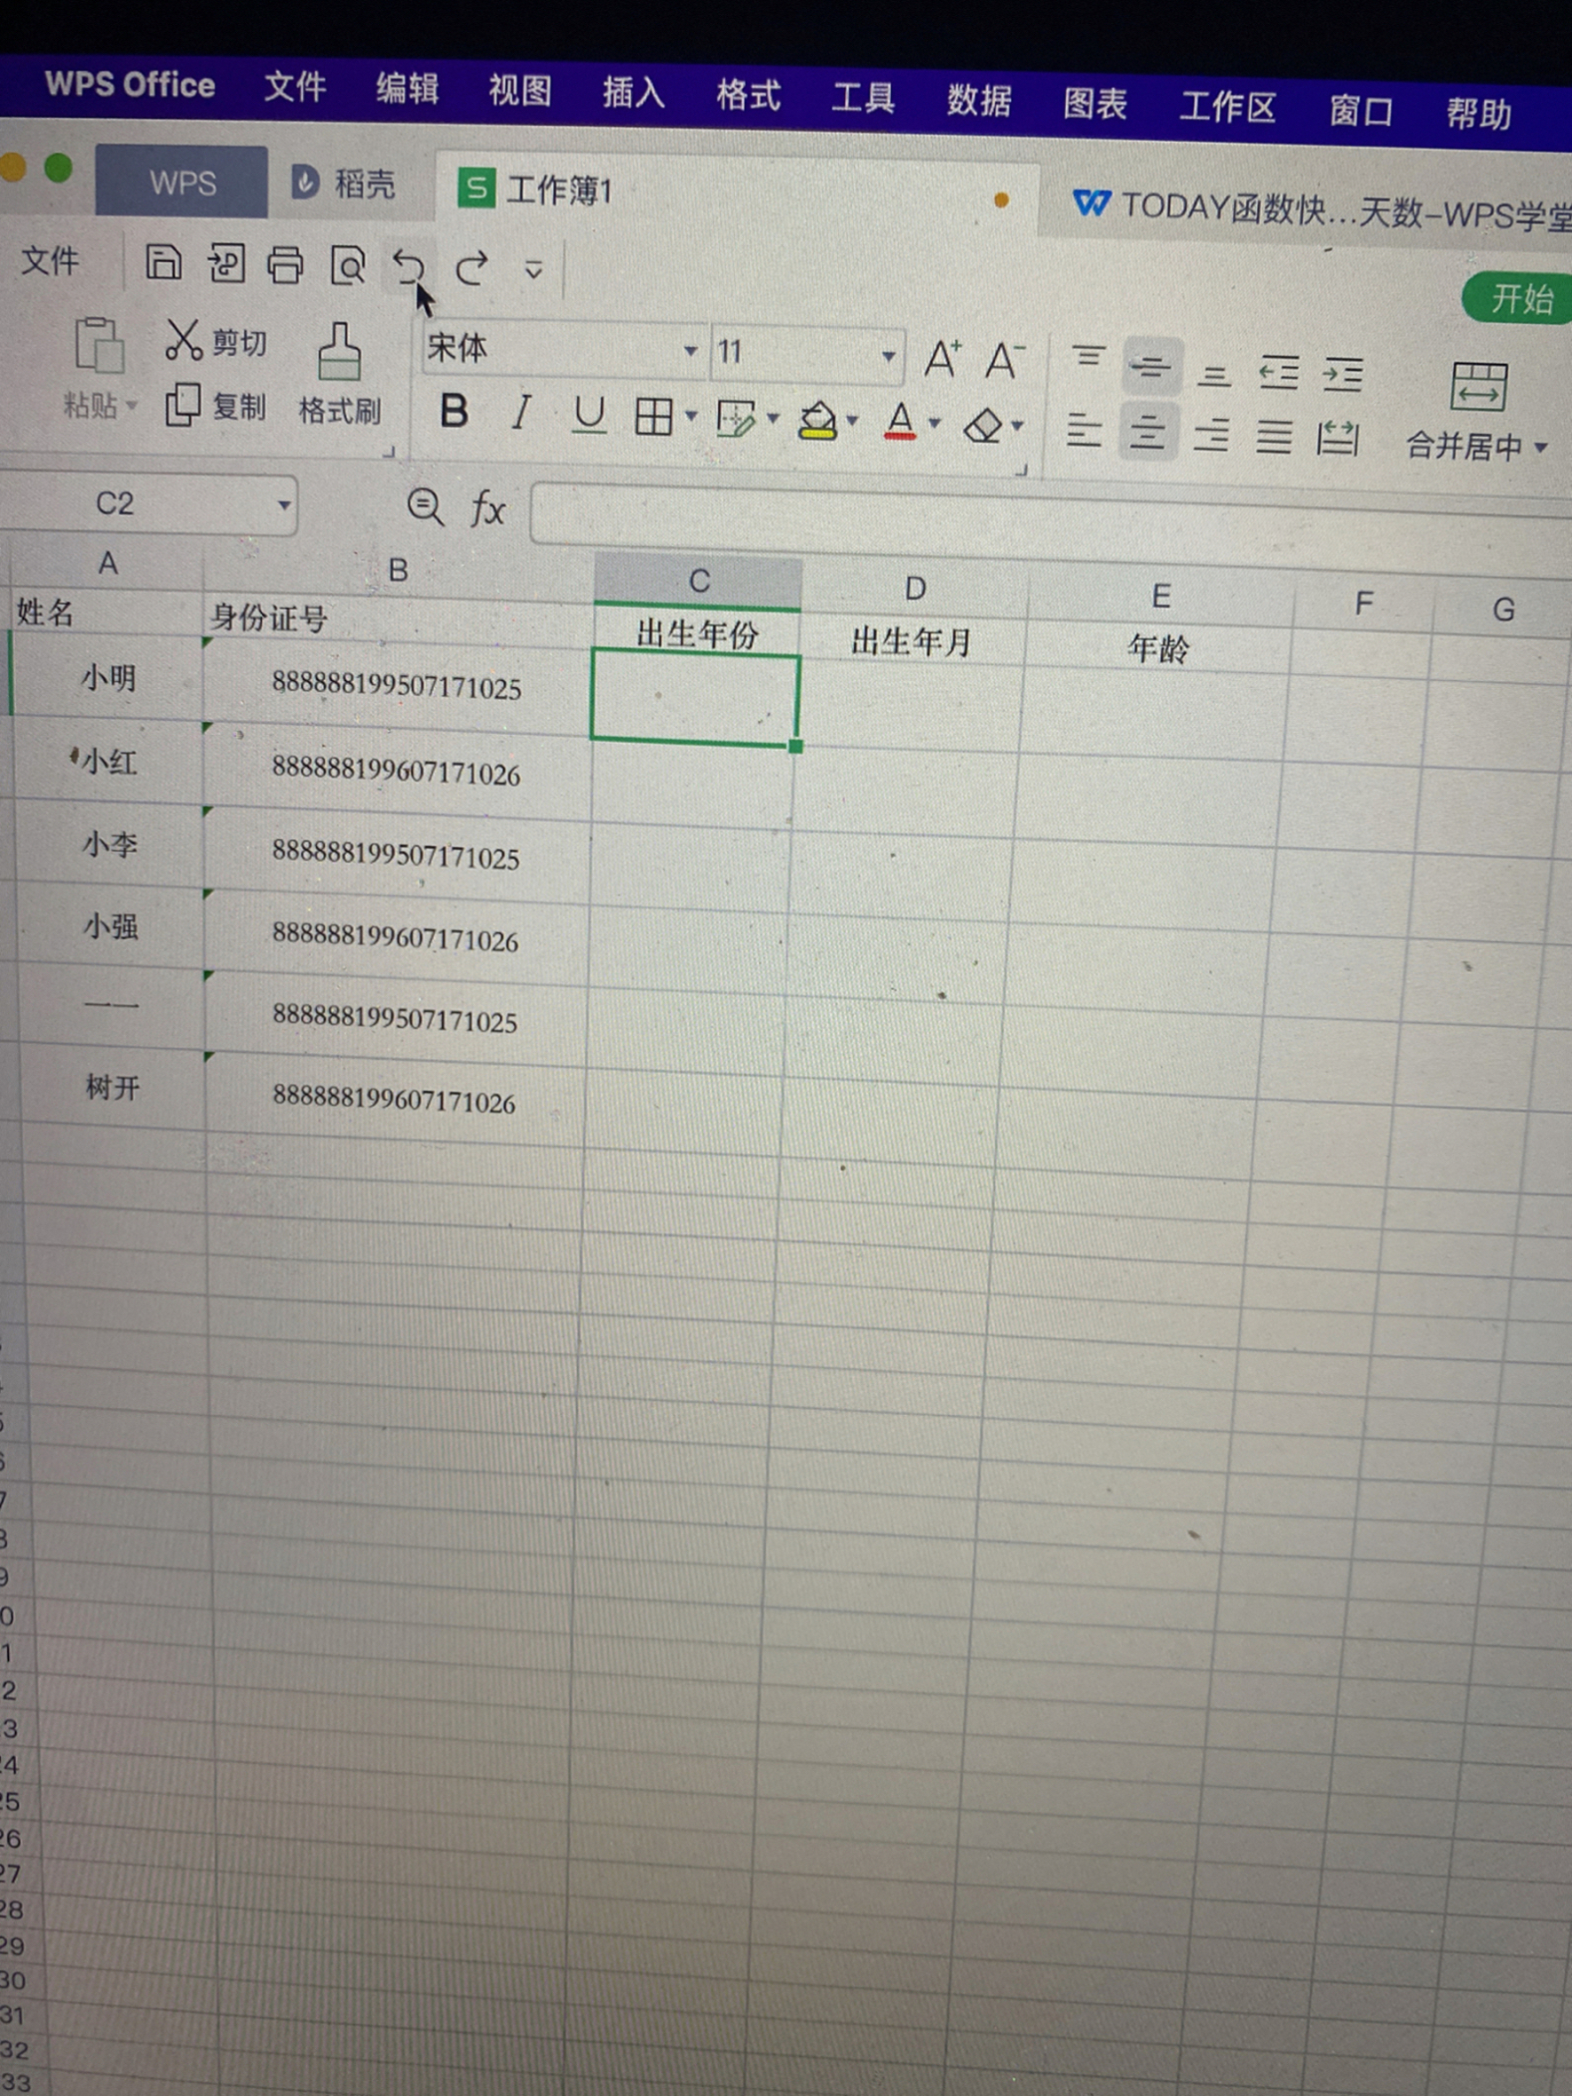Open Print Preview icon
The height and width of the screenshot is (2096, 1572).
pos(348,267)
